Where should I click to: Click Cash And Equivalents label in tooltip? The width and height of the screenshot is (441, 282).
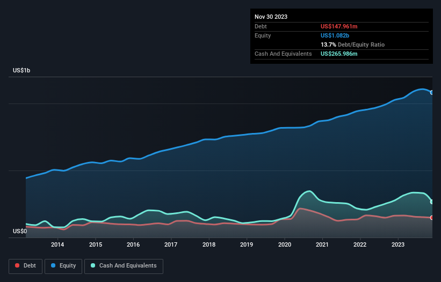click(x=283, y=54)
